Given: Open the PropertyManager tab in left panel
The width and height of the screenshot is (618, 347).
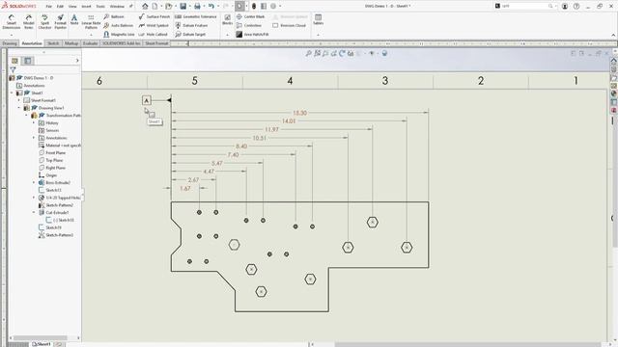Looking at the screenshot, I should point(28,61).
